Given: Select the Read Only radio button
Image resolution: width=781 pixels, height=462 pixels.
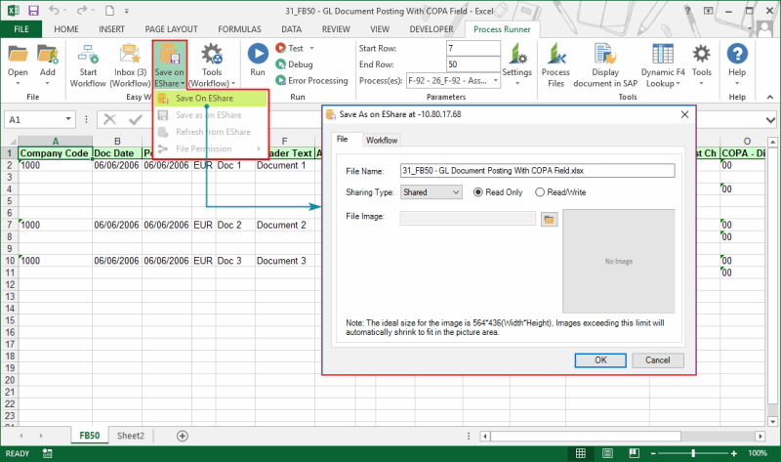Looking at the screenshot, I should [x=478, y=192].
